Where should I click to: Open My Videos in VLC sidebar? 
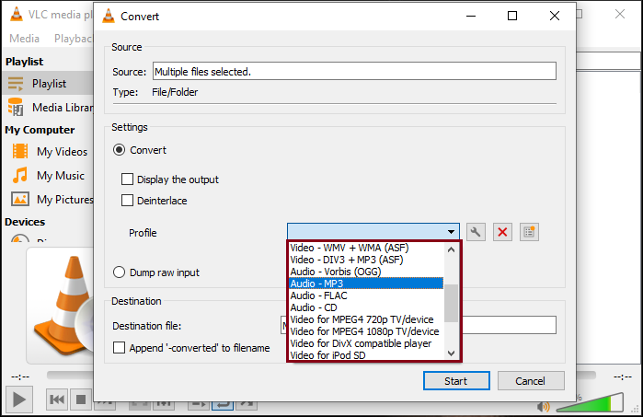(x=50, y=152)
